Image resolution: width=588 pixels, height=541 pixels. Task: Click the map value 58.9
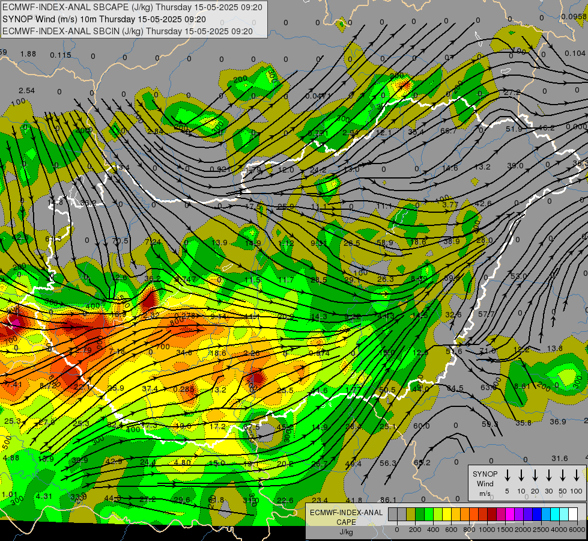click(385, 242)
